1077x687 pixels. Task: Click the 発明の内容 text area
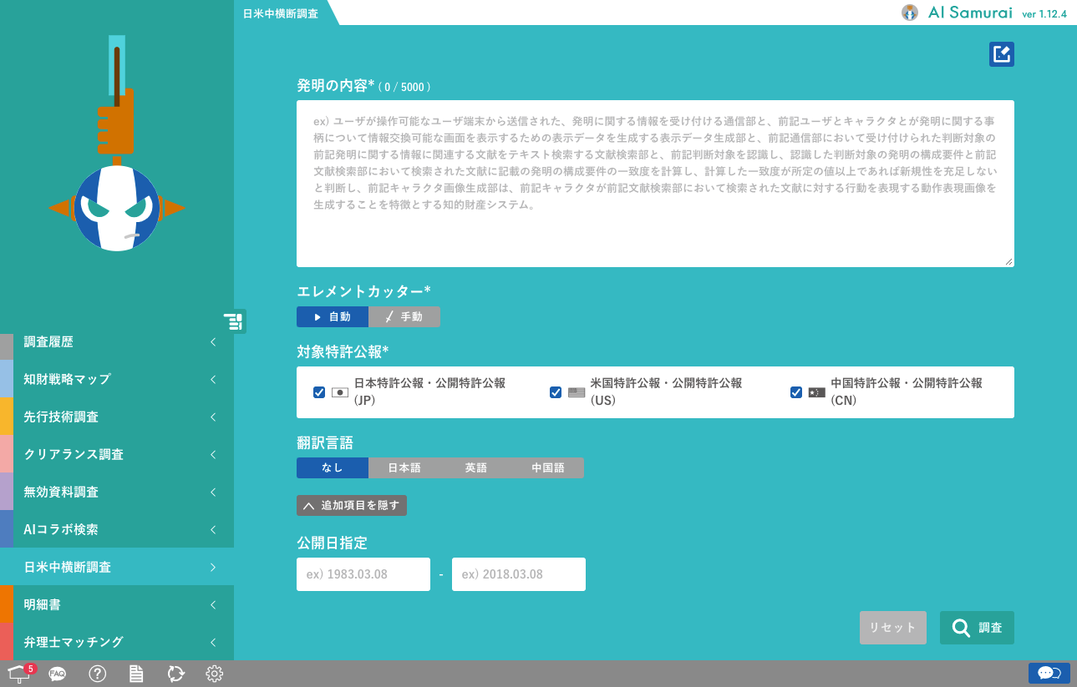[655, 184]
